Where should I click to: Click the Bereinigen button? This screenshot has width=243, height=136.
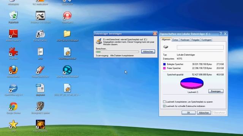click(x=216, y=91)
